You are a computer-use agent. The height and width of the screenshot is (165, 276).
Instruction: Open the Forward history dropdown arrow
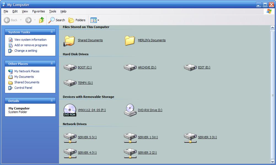tap(35, 20)
